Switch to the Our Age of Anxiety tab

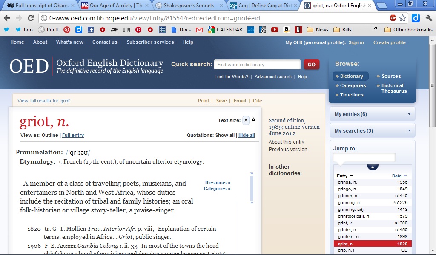coord(115,5)
